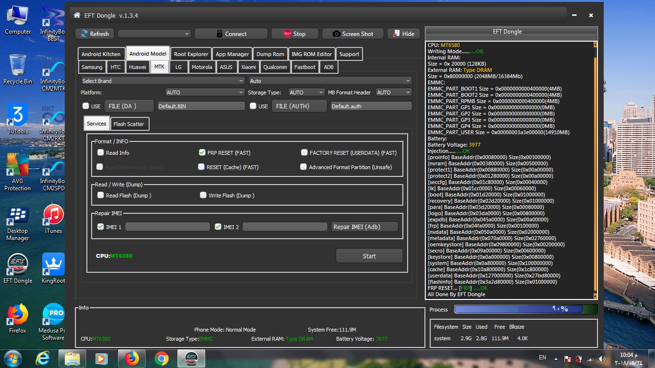Uncheck FRP RESET (FAST)
Viewport: 655px width, 368px height.
202,152
